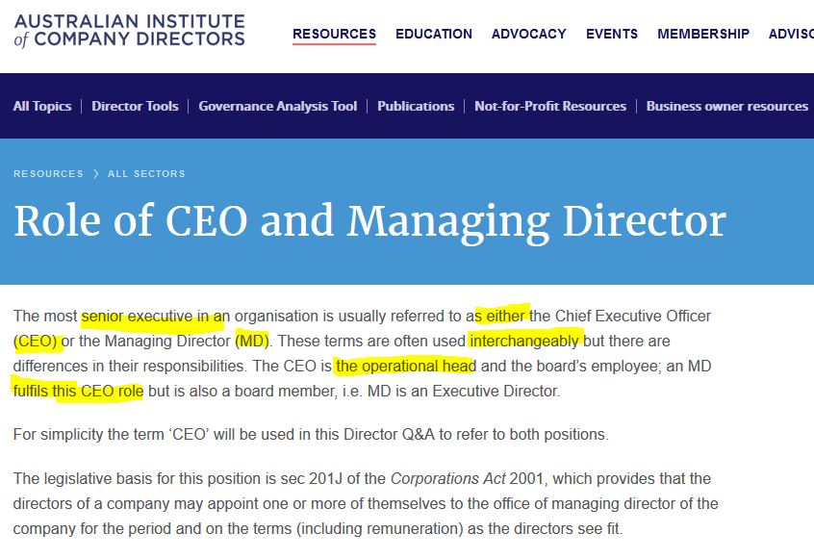Viewport: 814px width, 559px height.
Task: Open the Governance Analysis Tool link
Action: (x=278, y=106)
